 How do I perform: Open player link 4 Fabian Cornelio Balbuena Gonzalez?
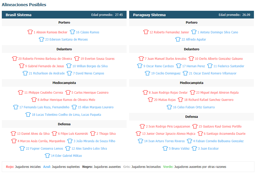[218, 141]
